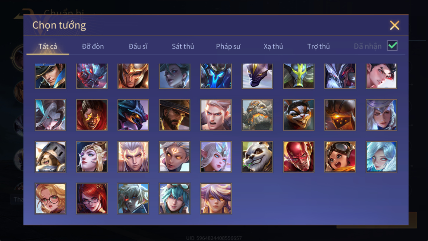Pick the goggles-wearing pilot girl portrait
The width and height of the screenshot is (428, 241).
click(x=340, y=157)
